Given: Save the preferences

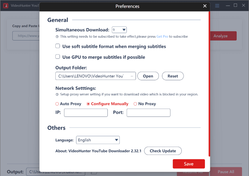Looking at the screenshot, I should (189, 164).
